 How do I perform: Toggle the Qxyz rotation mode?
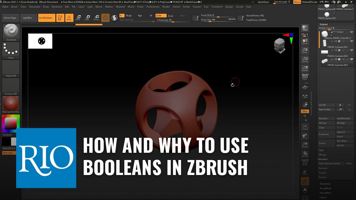[305, 111]
